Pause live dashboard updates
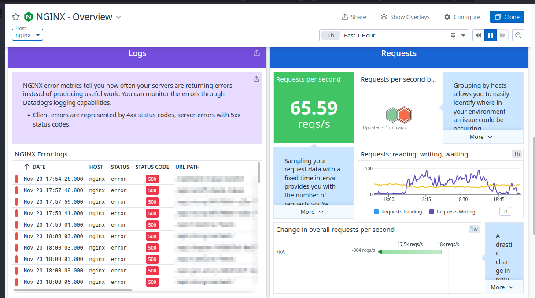 point(491,35)
